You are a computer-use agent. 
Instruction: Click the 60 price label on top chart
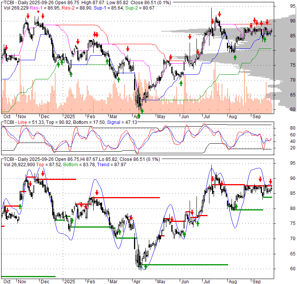click(x=293, y=109)
